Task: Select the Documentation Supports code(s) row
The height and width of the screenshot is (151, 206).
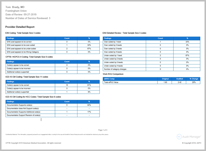Action: point(53,105)
